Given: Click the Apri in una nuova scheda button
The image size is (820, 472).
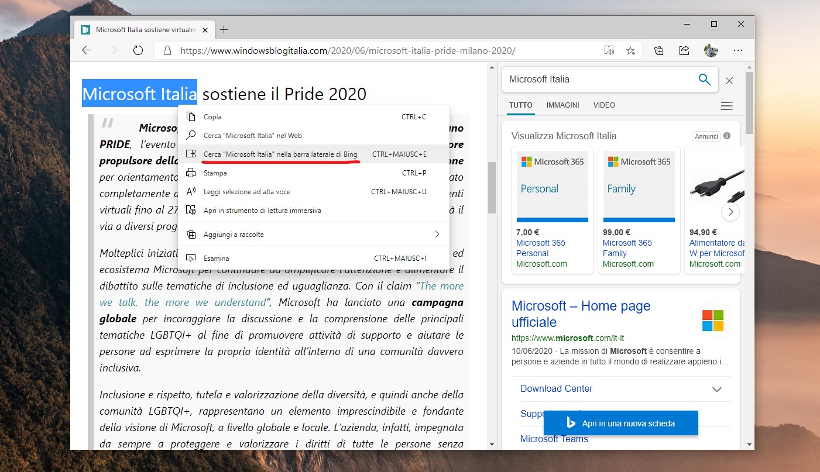Looking at the screenshot, I should tap(620, 423).
